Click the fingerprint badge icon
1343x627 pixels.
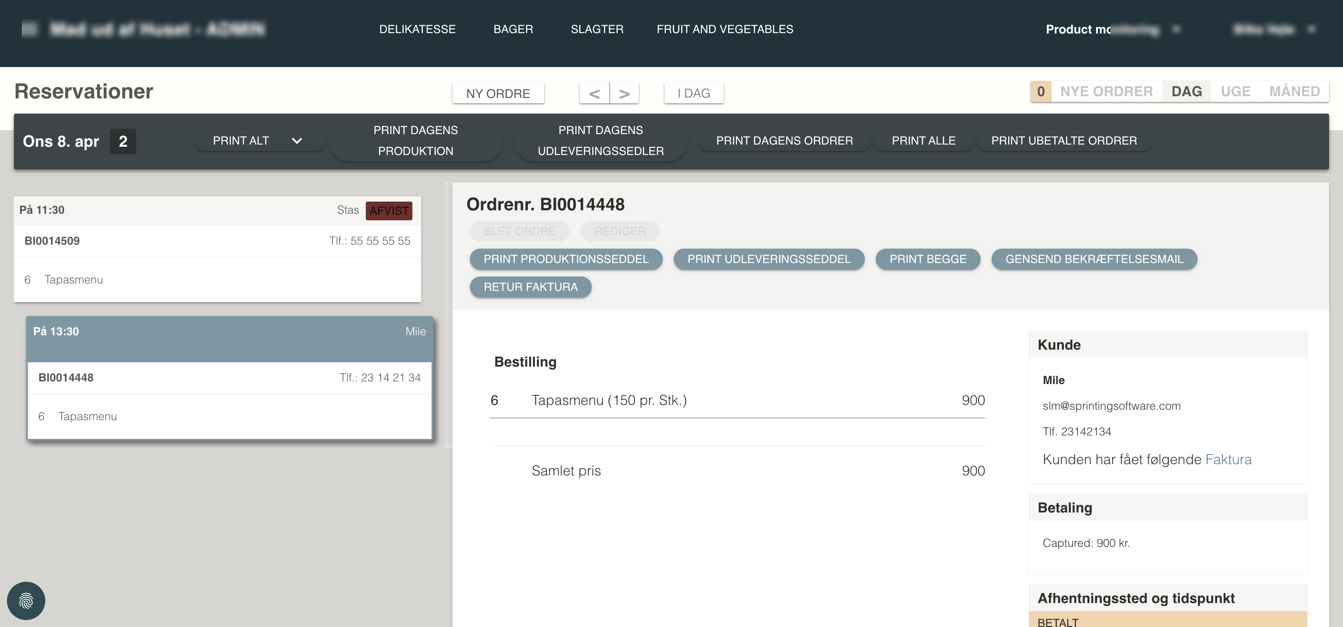(26, 600)
